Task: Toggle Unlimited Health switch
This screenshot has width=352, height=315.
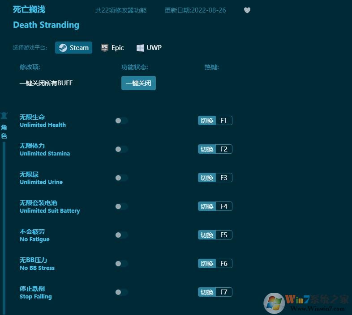Action: pos(121,121)
